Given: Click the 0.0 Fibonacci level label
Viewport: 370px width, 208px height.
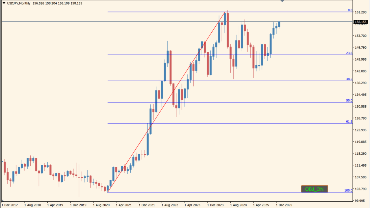Looking at the screenshot, I should pos(350,10).
